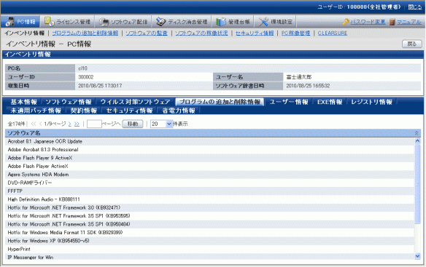Select プログラムの追加と削除情報 tab
The width and height of the screenshot is (426, 267).
[220, 102]
